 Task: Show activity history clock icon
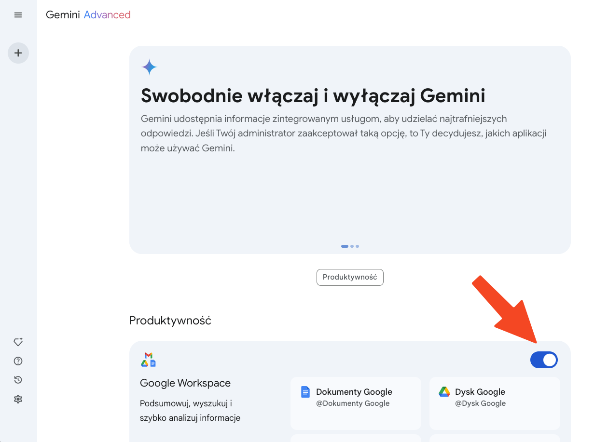click(18, 380)
